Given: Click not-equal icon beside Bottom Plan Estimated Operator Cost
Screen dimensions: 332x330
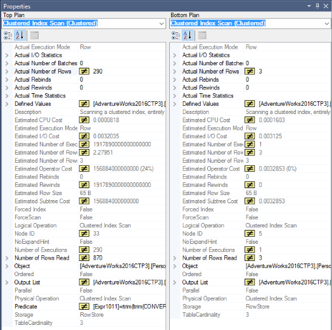Looking at the screenshot, I should point(250,168).
